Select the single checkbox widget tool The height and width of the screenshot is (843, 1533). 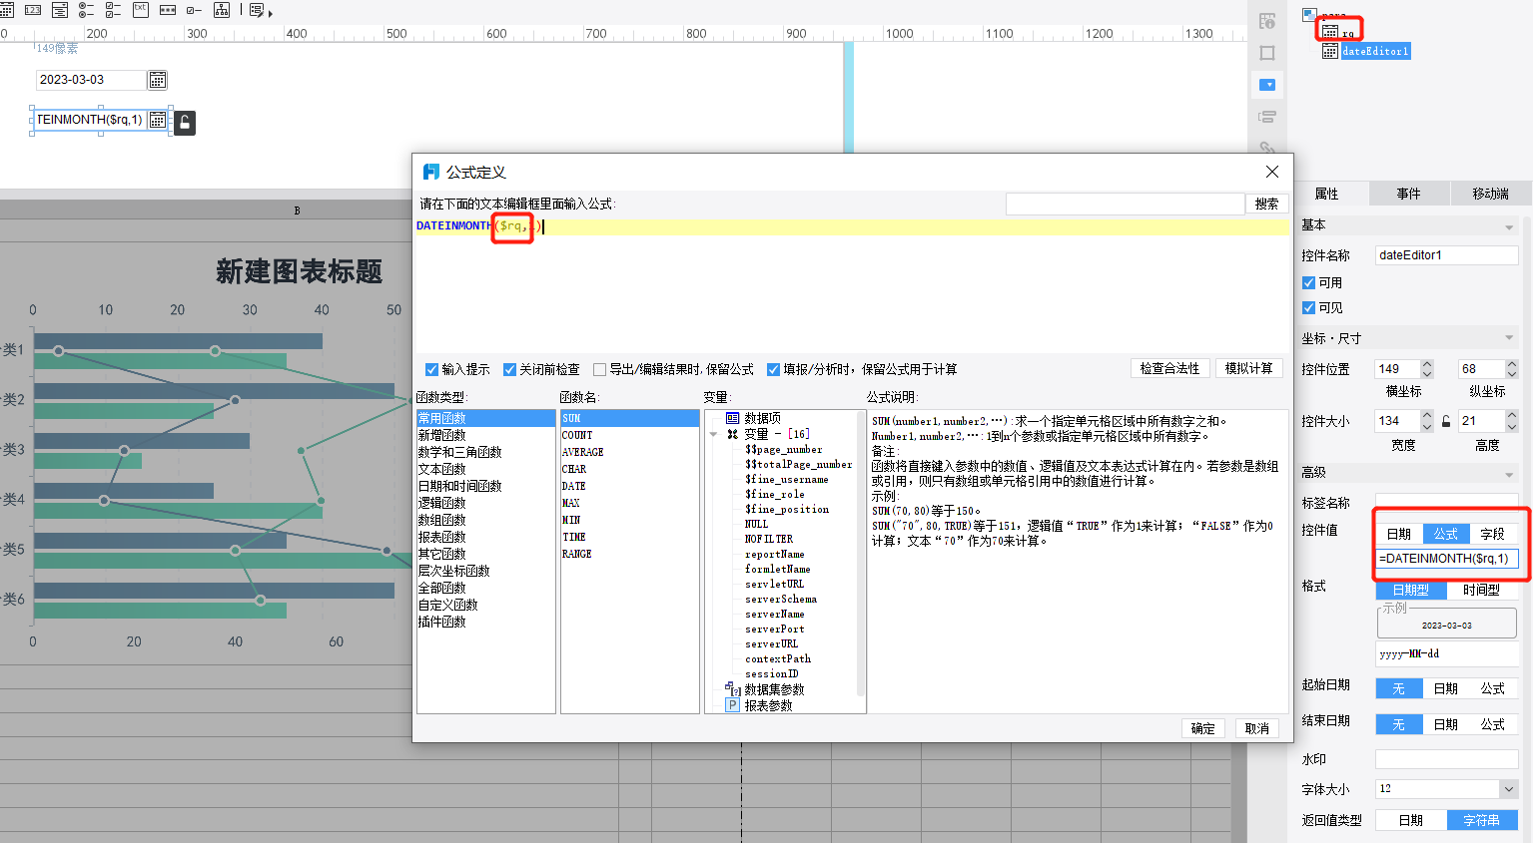[194, 10]
